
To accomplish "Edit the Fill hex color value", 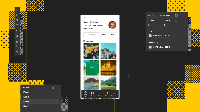I will (x=158, y=36).
